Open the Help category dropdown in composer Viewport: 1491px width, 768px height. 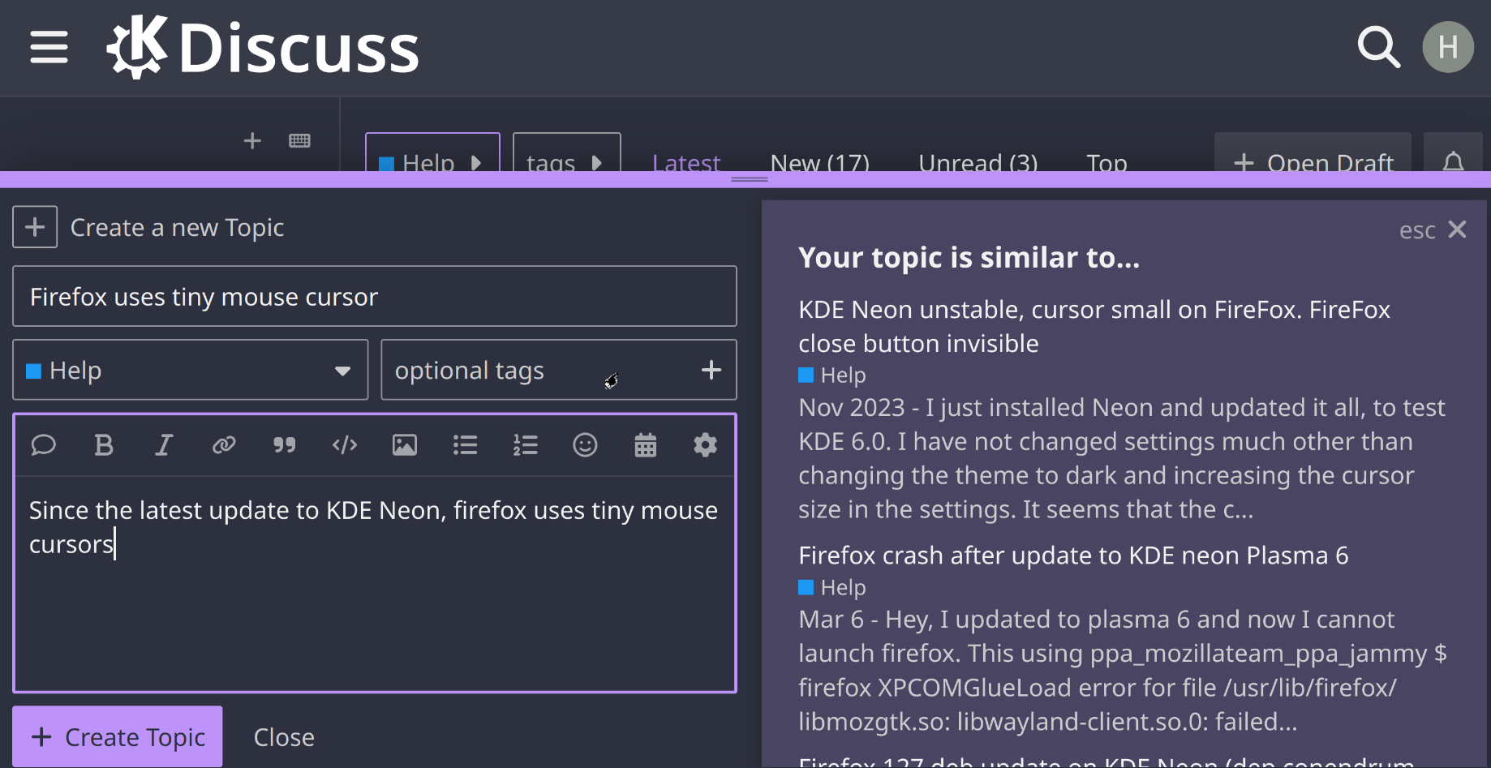(190, 370)
